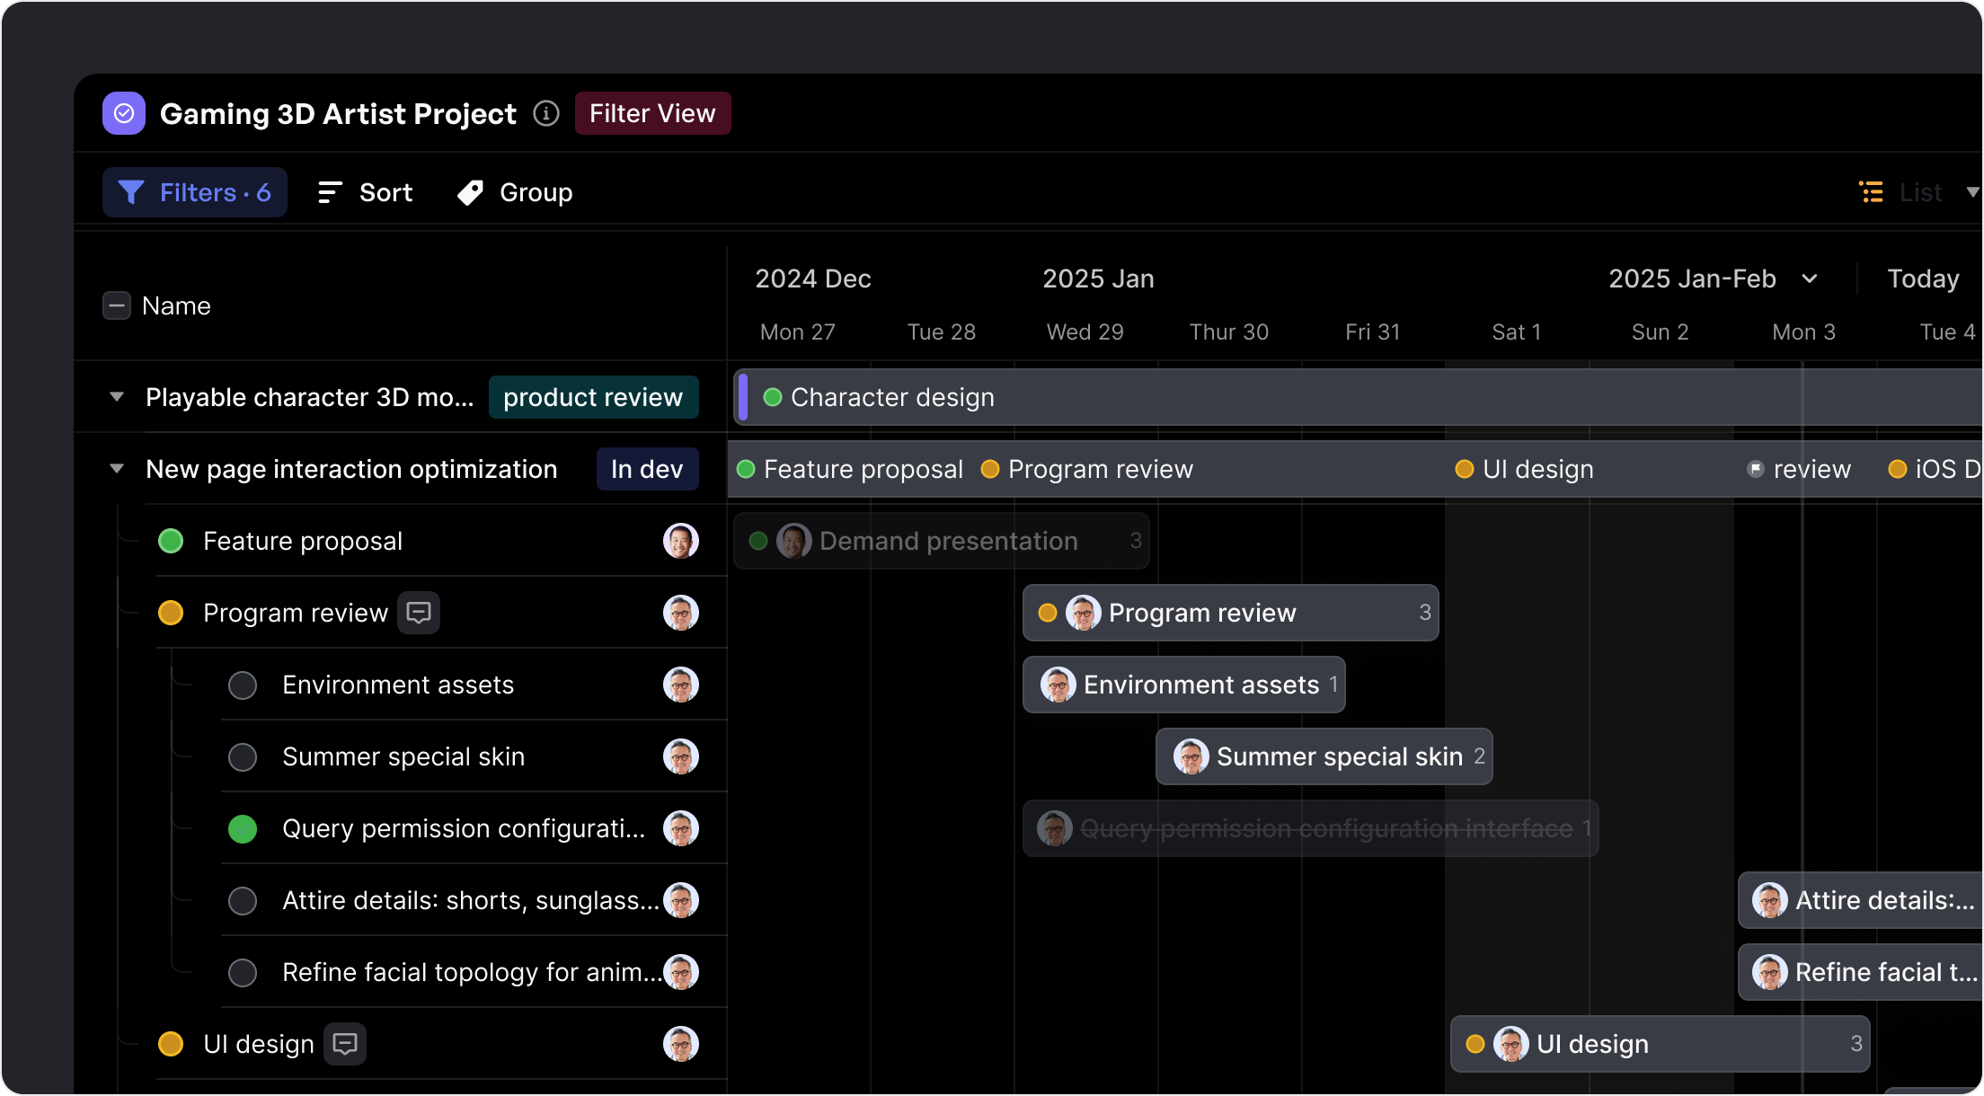
Task: Open comment icon beside Program review
Action: (x=419, y=613)
